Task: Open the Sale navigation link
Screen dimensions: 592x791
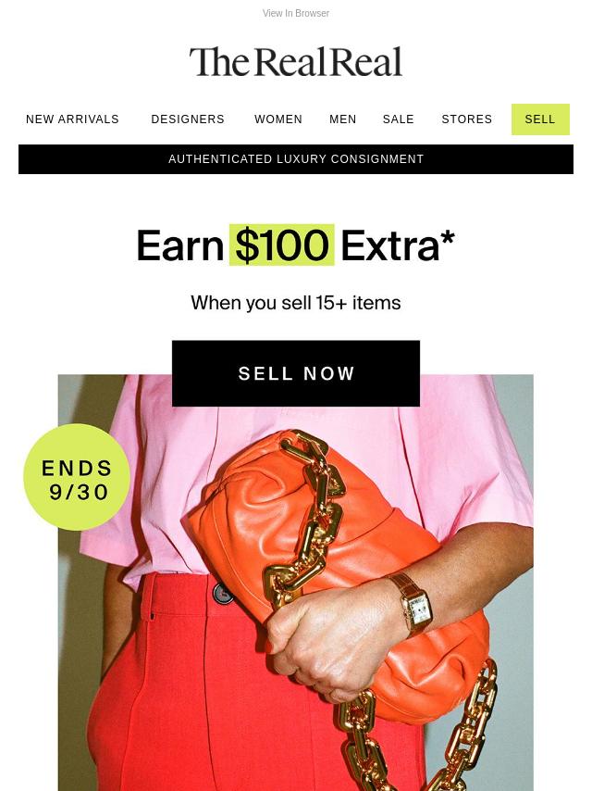Action: [398, 119]
